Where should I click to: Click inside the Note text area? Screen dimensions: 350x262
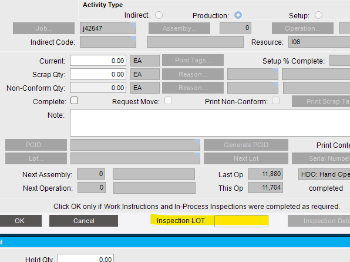click(210, 122)
